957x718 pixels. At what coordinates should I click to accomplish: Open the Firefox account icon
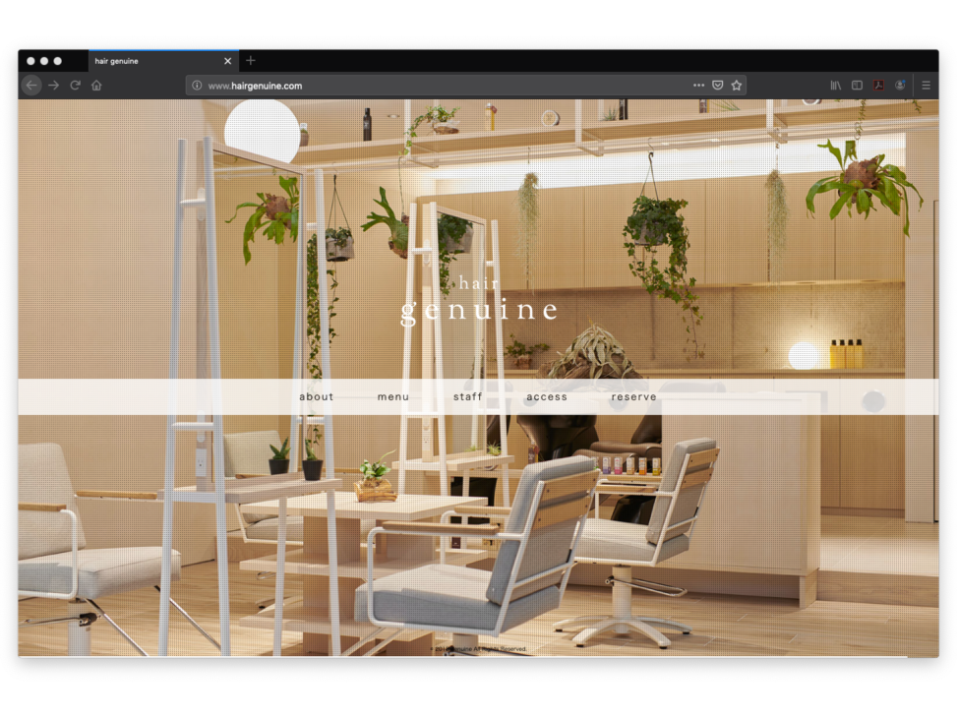click(x=900, y=86)
